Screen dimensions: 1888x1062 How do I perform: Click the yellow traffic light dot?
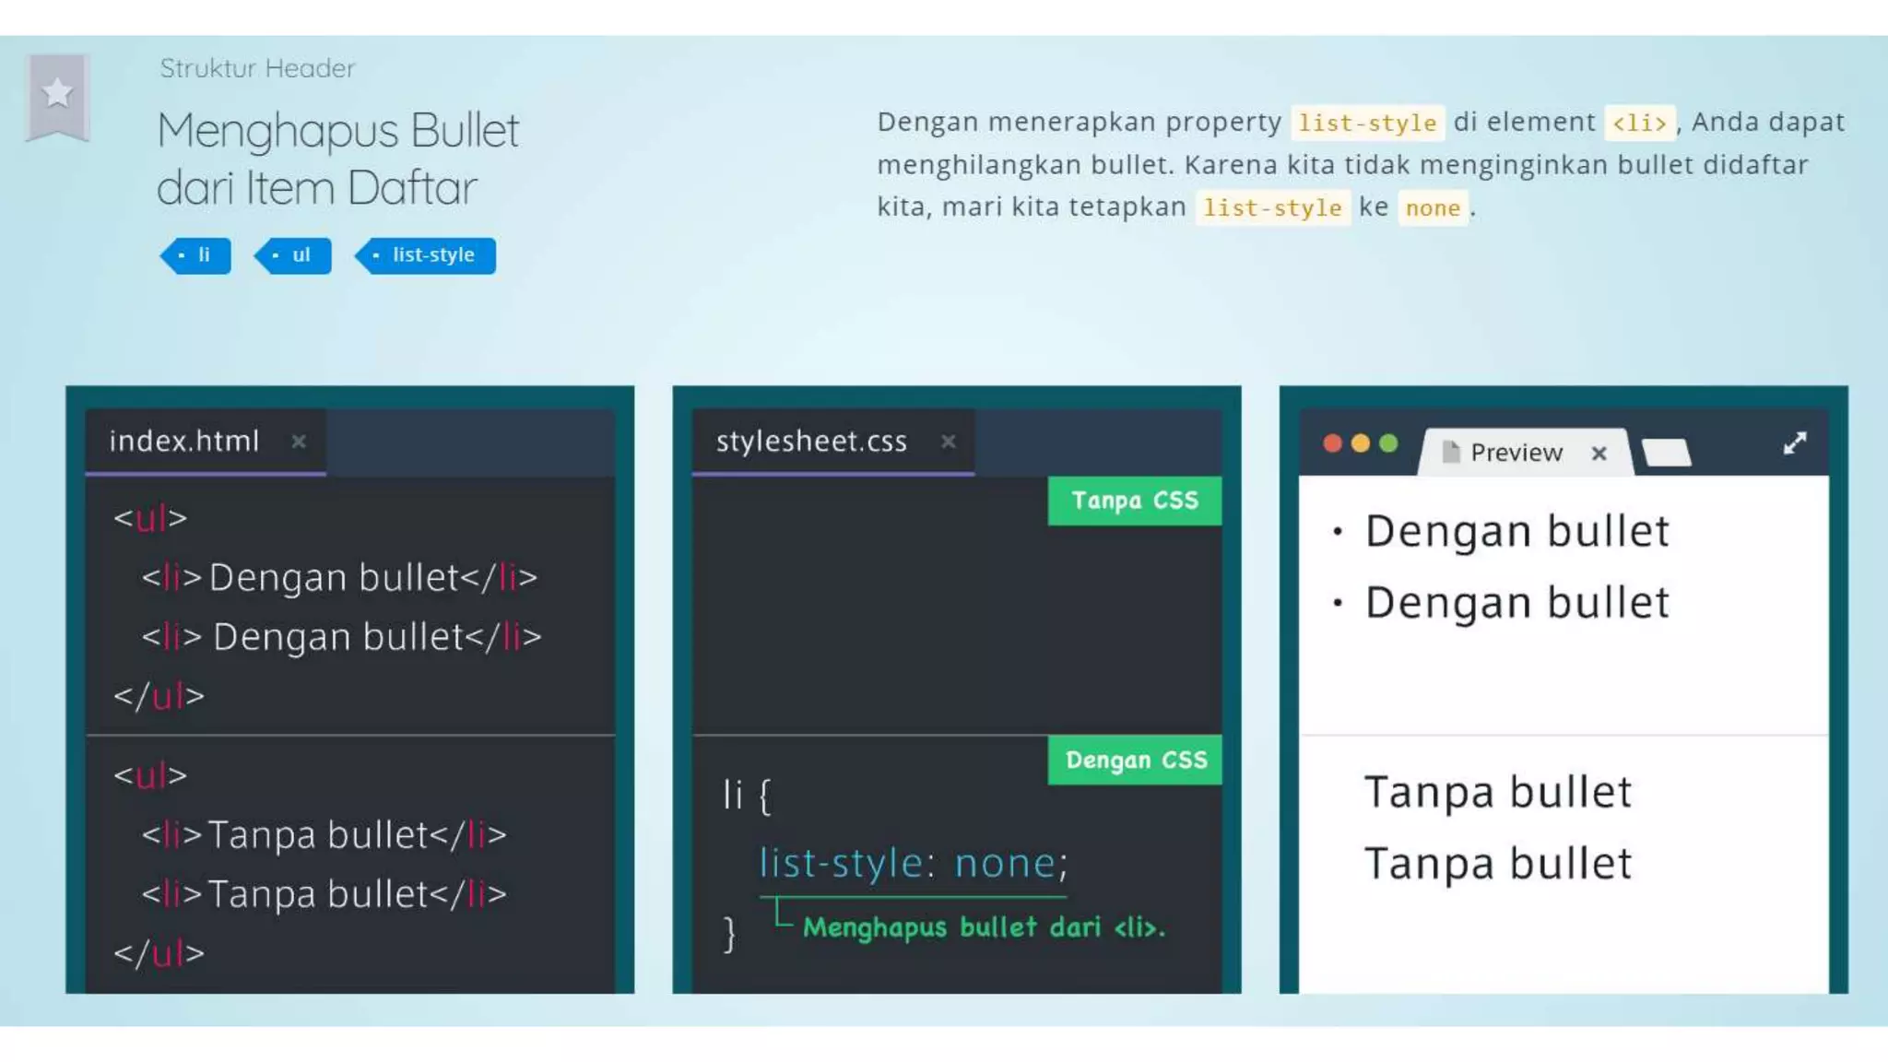[x=1360, y=443]
